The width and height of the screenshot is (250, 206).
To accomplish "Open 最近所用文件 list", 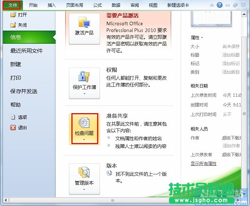I will tap(26, 51).
